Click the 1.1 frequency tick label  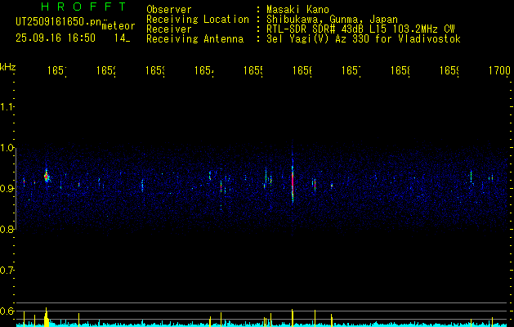[x=7, y=107]
